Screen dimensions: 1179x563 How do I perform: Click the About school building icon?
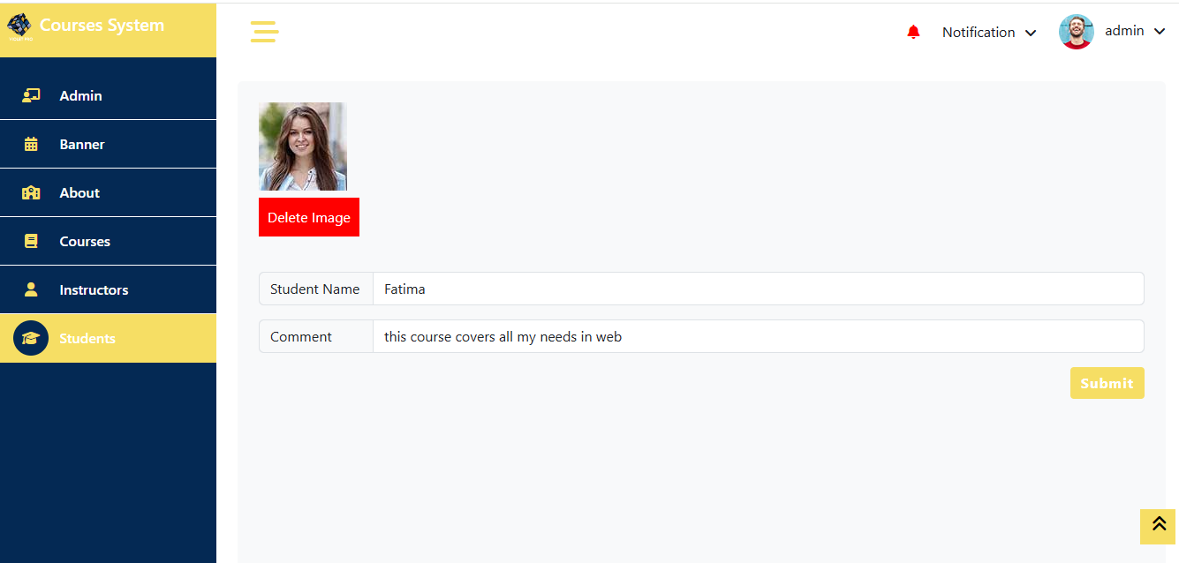[31, 193]
